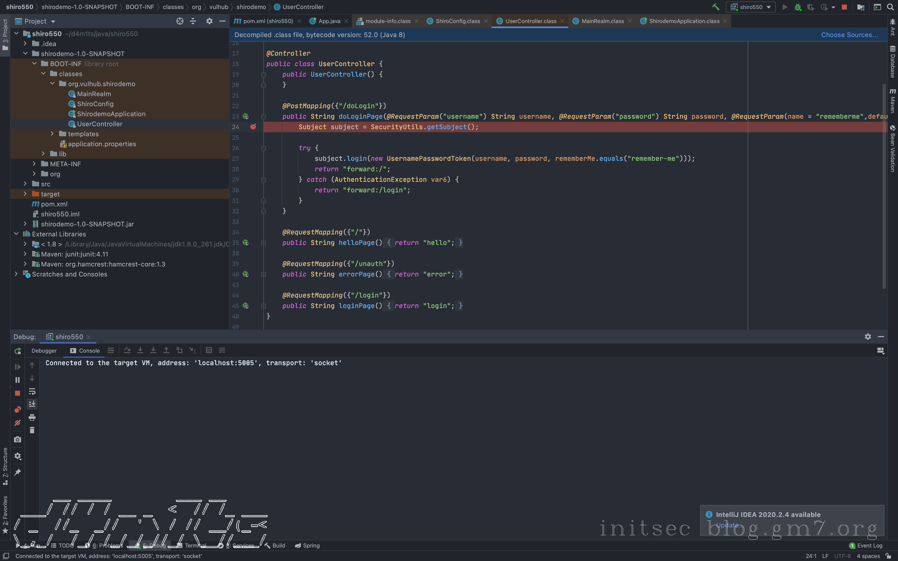Click the Build project hammer icon
The image size is (898, 561).
[715, 7]
